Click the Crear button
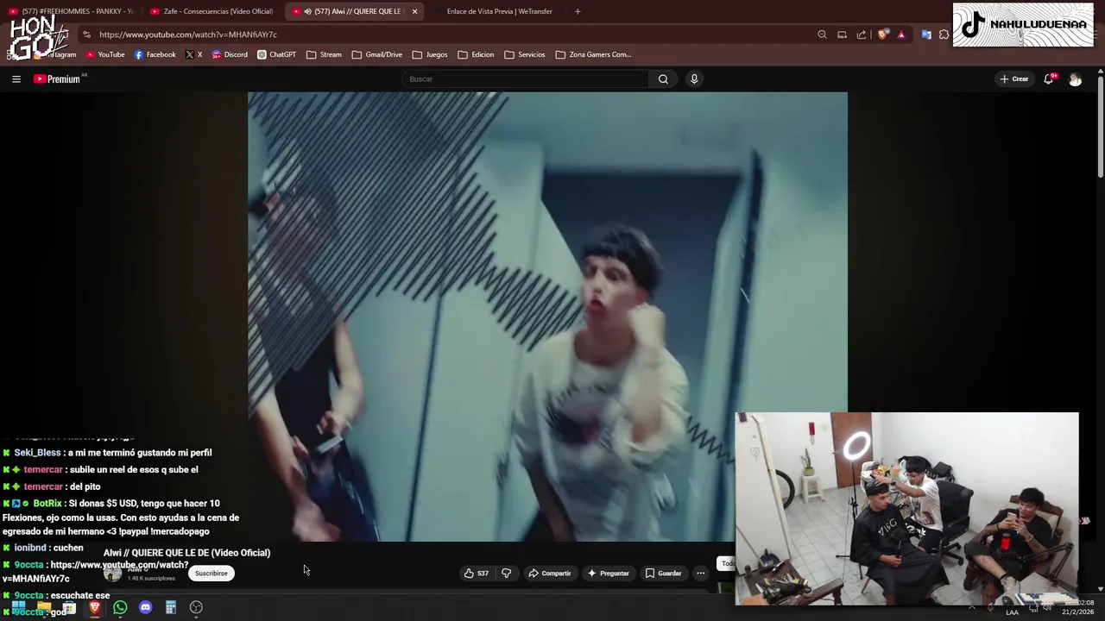1105x621 pixels. tap(1013, 78)
